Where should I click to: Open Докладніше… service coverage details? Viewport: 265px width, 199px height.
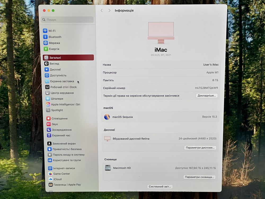(x=207, y=96)
